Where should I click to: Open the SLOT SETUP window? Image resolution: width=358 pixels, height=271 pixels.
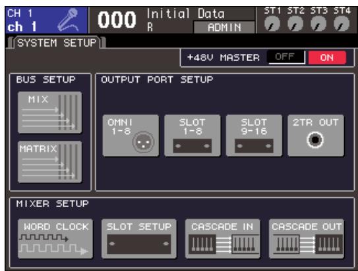[x=139, y=239]
